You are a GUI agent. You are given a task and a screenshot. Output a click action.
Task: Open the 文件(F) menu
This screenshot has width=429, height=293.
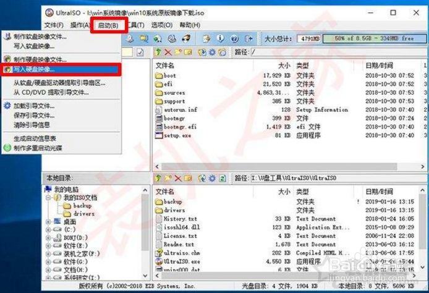tap(54, 25)
